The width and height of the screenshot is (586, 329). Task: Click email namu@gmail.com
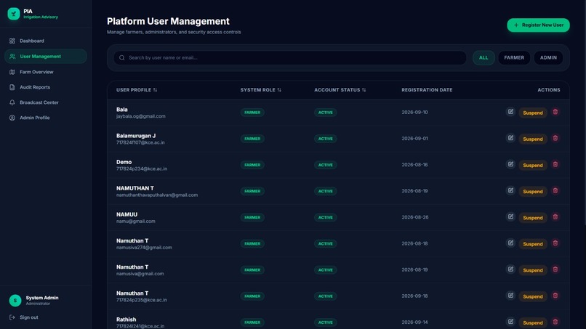tap(136, 222)
